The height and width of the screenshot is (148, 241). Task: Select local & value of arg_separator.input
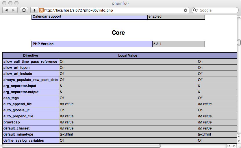click(x=61, y=86)
